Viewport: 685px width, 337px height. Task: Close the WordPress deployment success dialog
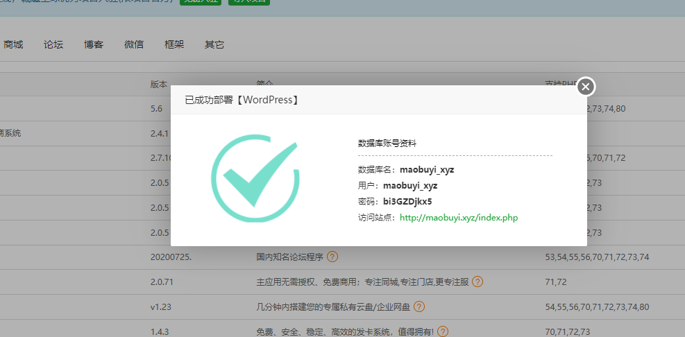[586, 87]
